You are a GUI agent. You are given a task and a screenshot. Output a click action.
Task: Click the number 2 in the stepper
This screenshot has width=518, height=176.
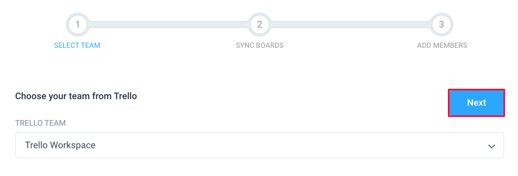260,25
